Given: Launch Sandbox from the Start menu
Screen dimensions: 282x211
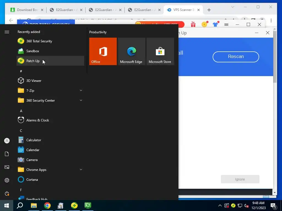Looking at the screenshot, I should [50, 51].
